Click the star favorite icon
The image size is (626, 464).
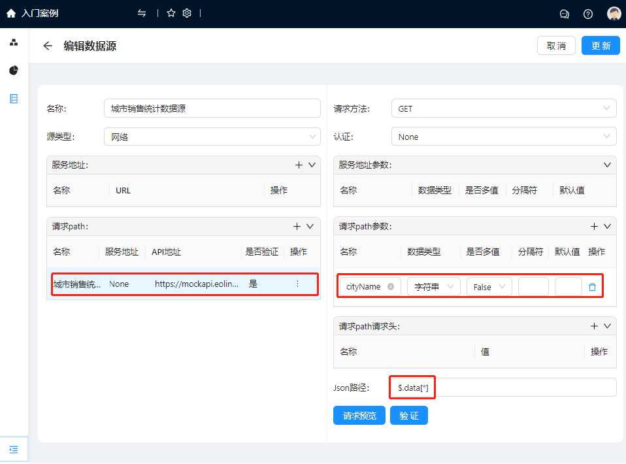(x=171, y=13)
